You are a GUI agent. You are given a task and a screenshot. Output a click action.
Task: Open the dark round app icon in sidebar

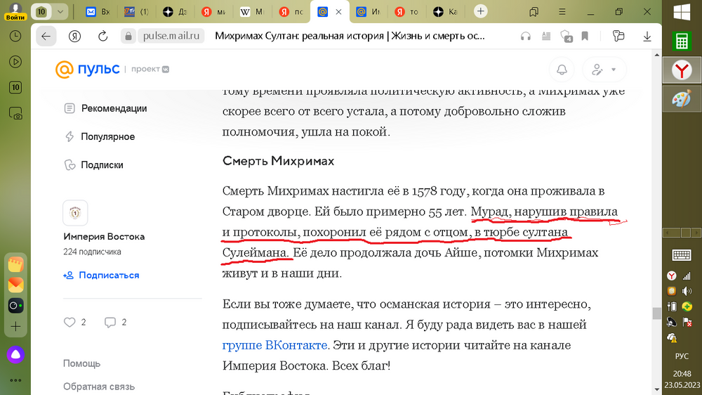15,306
